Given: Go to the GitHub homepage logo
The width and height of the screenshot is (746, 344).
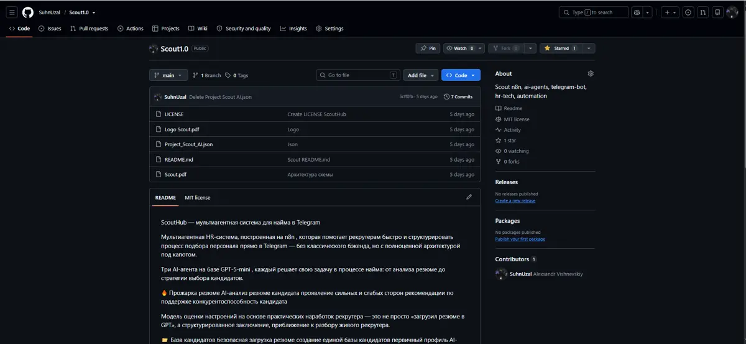Looking at the screenshot, I should (x=28, y=12).
